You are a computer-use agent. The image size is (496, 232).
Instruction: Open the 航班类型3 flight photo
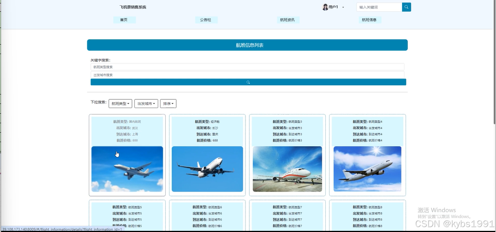[x=288, y=169]
